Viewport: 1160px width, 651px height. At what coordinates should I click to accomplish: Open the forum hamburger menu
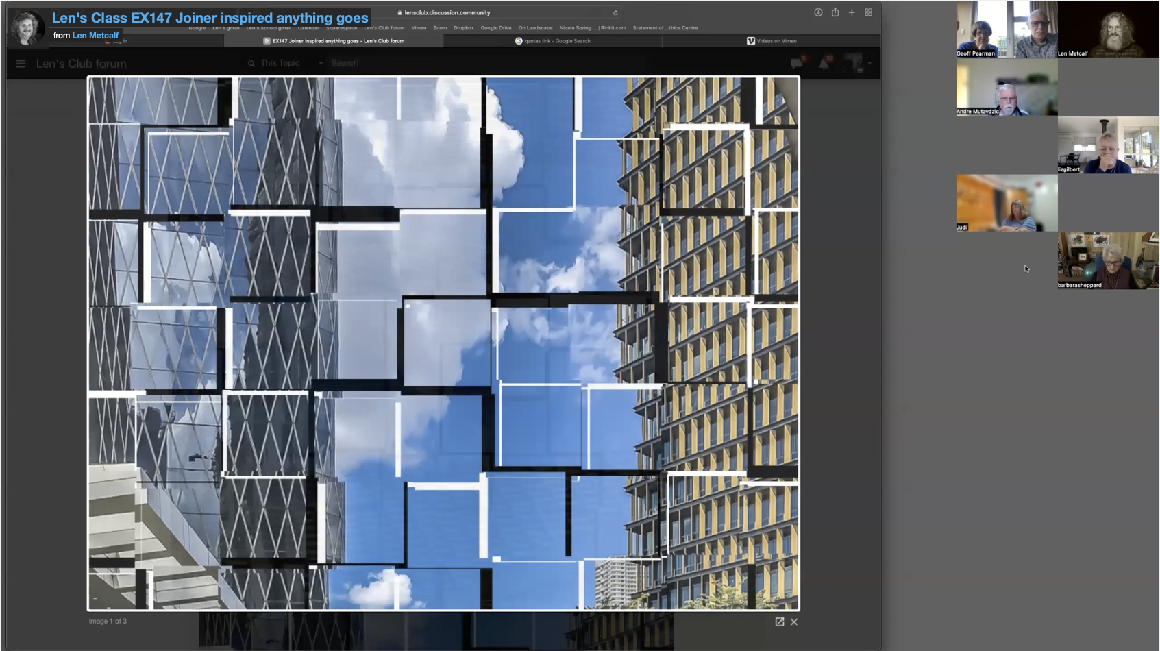click(x=21, y=64)
